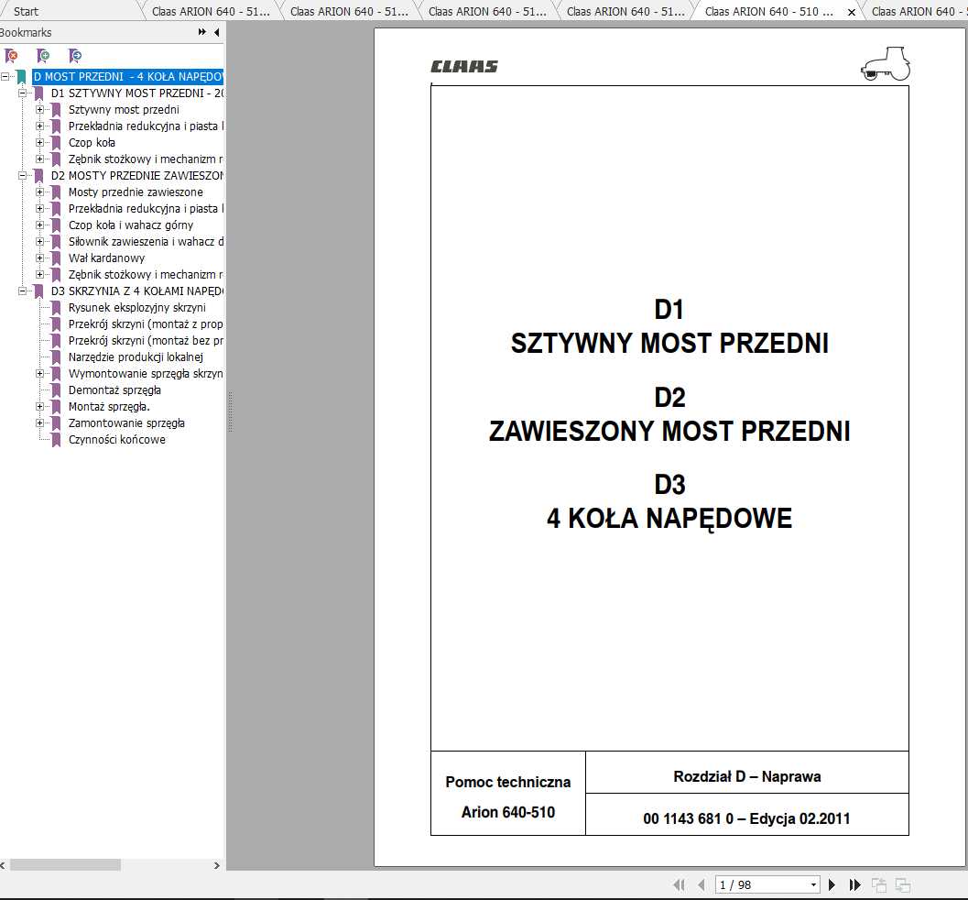This screenshot has height=900, width=968.
Task: Open the D1 SZTYWNY MOST PRZEDNI bookmark
Action: tap(137, 93)
